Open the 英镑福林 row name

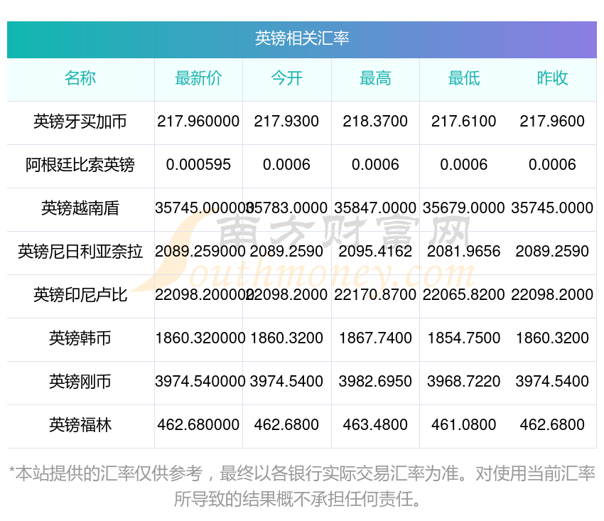point(80,425)
